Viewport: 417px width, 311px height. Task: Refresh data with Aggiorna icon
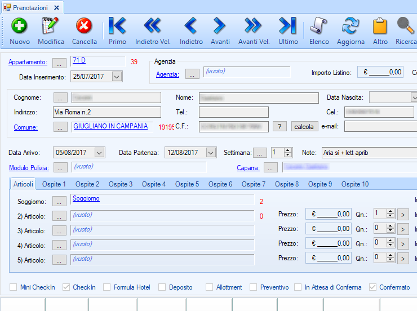tap(351, 26)
